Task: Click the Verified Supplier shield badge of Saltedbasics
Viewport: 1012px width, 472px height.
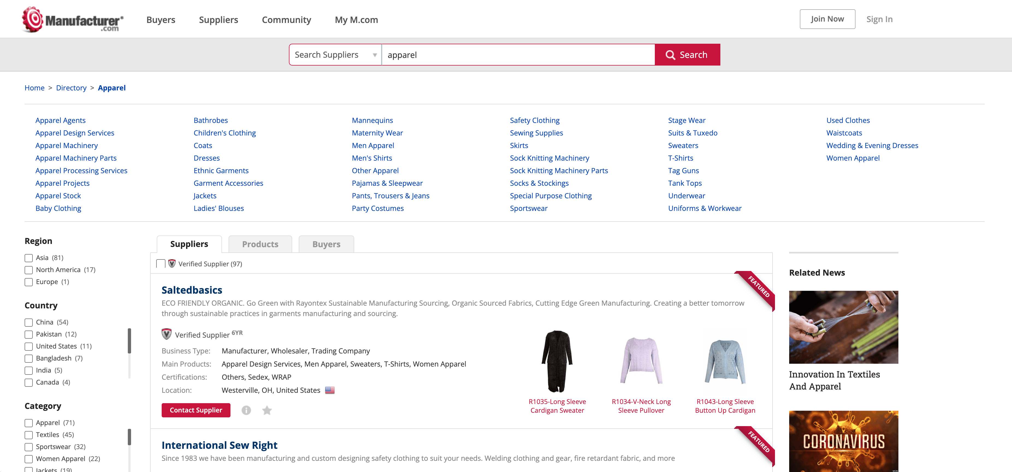Action: (x=167, y=334)
